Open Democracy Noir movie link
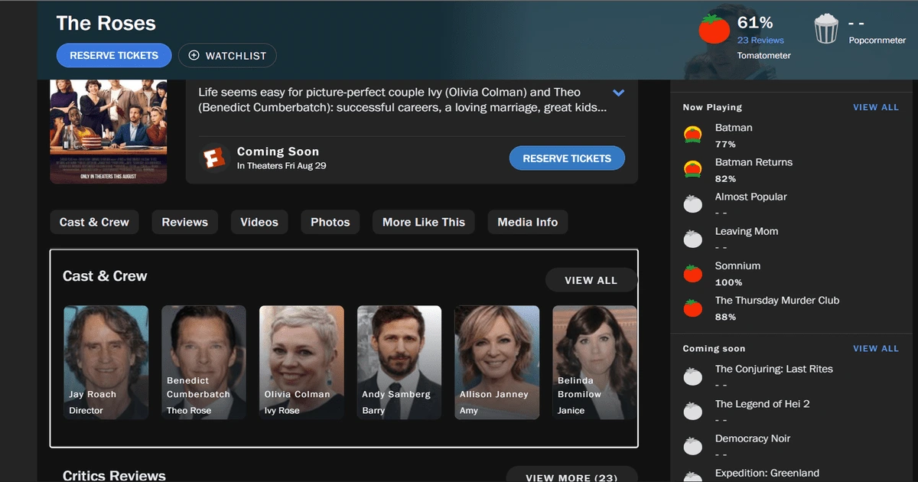The width and height of the screenshot is (918, 482). [753, 438]
